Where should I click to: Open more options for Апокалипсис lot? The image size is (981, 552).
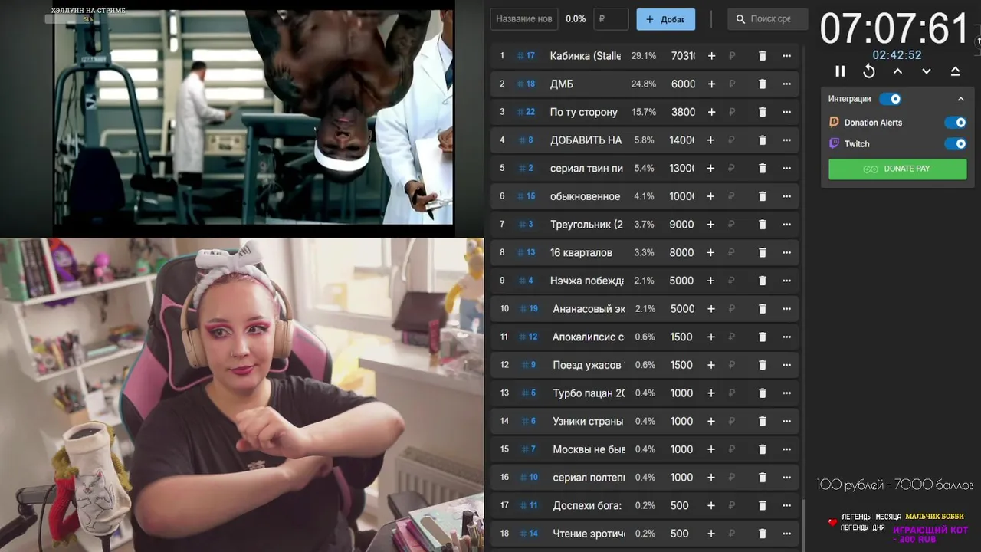pos(786,337)
